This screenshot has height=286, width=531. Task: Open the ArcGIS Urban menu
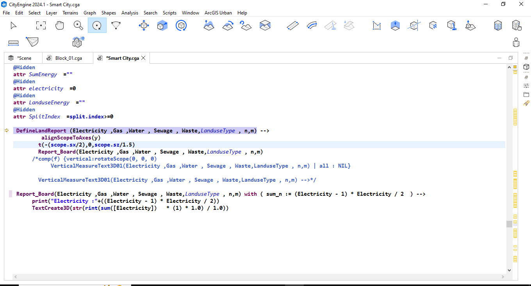pyautogui.click(x=218, y=13)
